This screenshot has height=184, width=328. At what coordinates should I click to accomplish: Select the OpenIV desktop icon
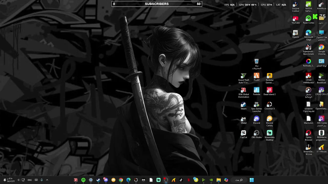click(x=295, y=34)
